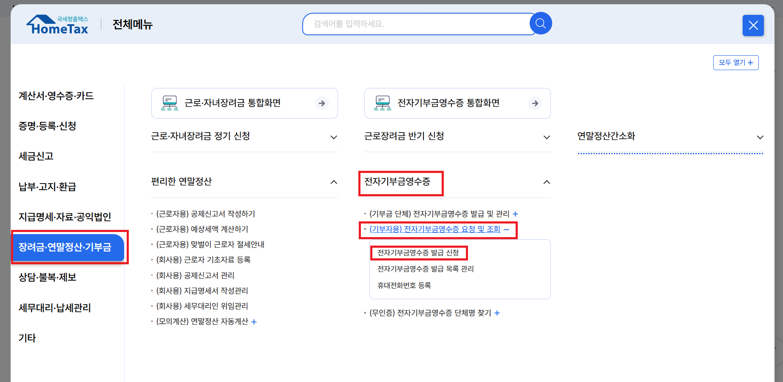Click 모두 열기 + button

[736, 62]
